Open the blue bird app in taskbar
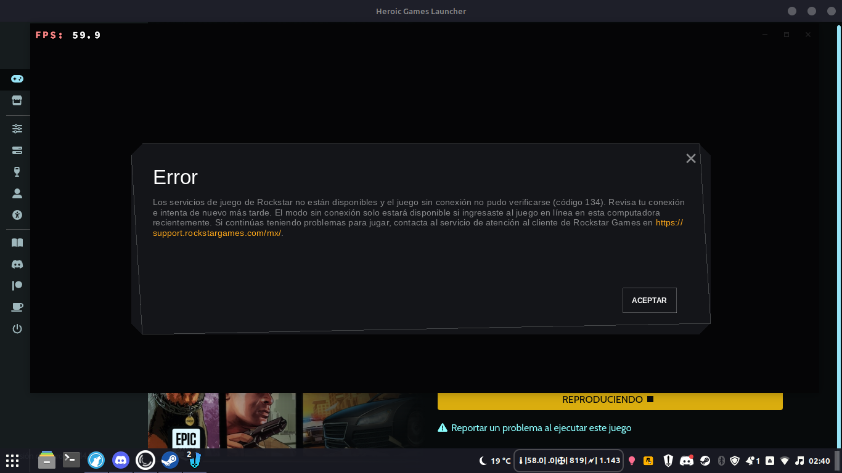 point(96,460)
